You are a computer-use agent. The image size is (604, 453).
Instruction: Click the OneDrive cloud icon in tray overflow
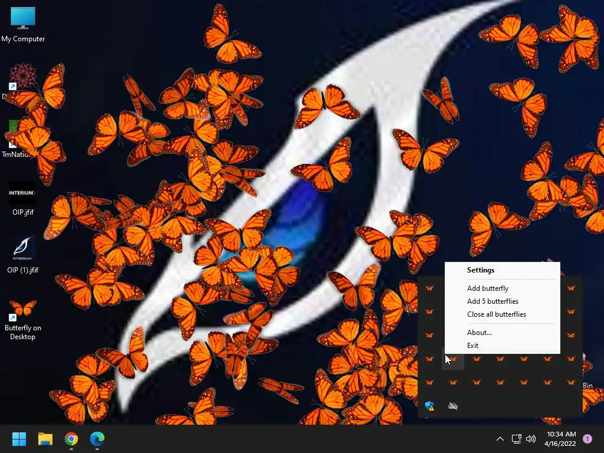tap(453, 406)
